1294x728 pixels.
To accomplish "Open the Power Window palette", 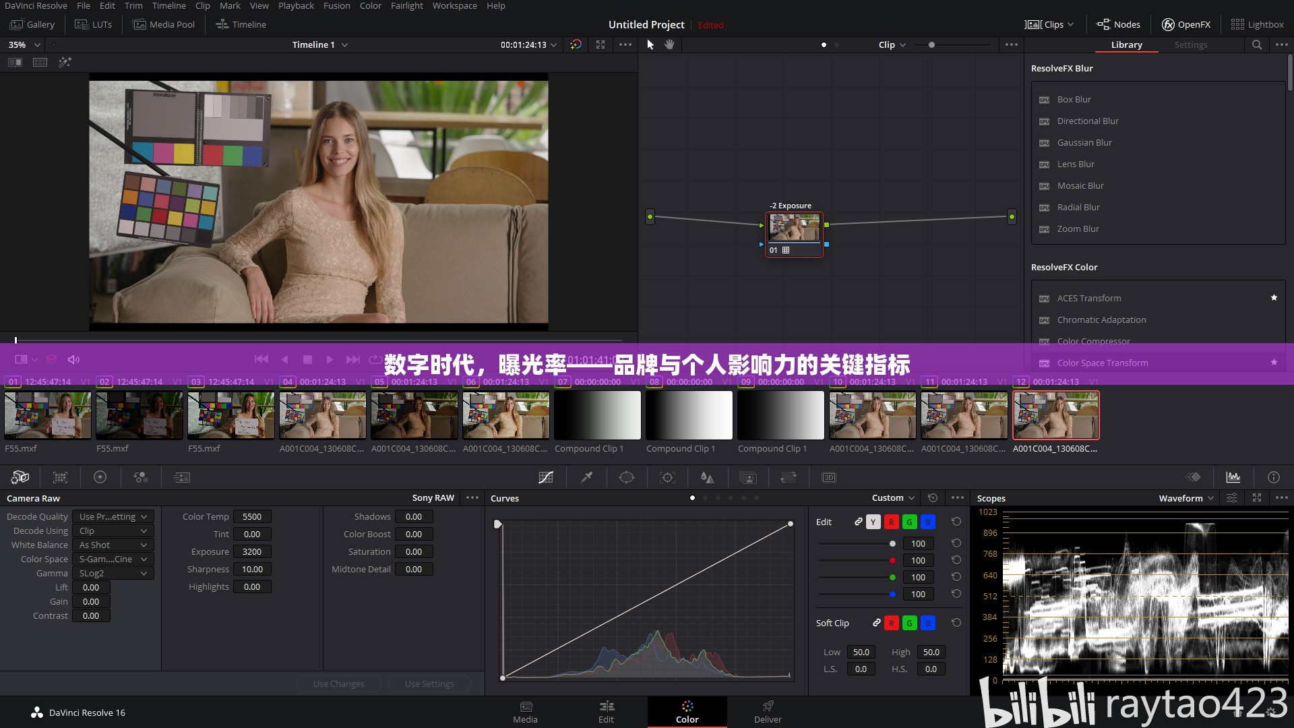I will pos(627,477).
